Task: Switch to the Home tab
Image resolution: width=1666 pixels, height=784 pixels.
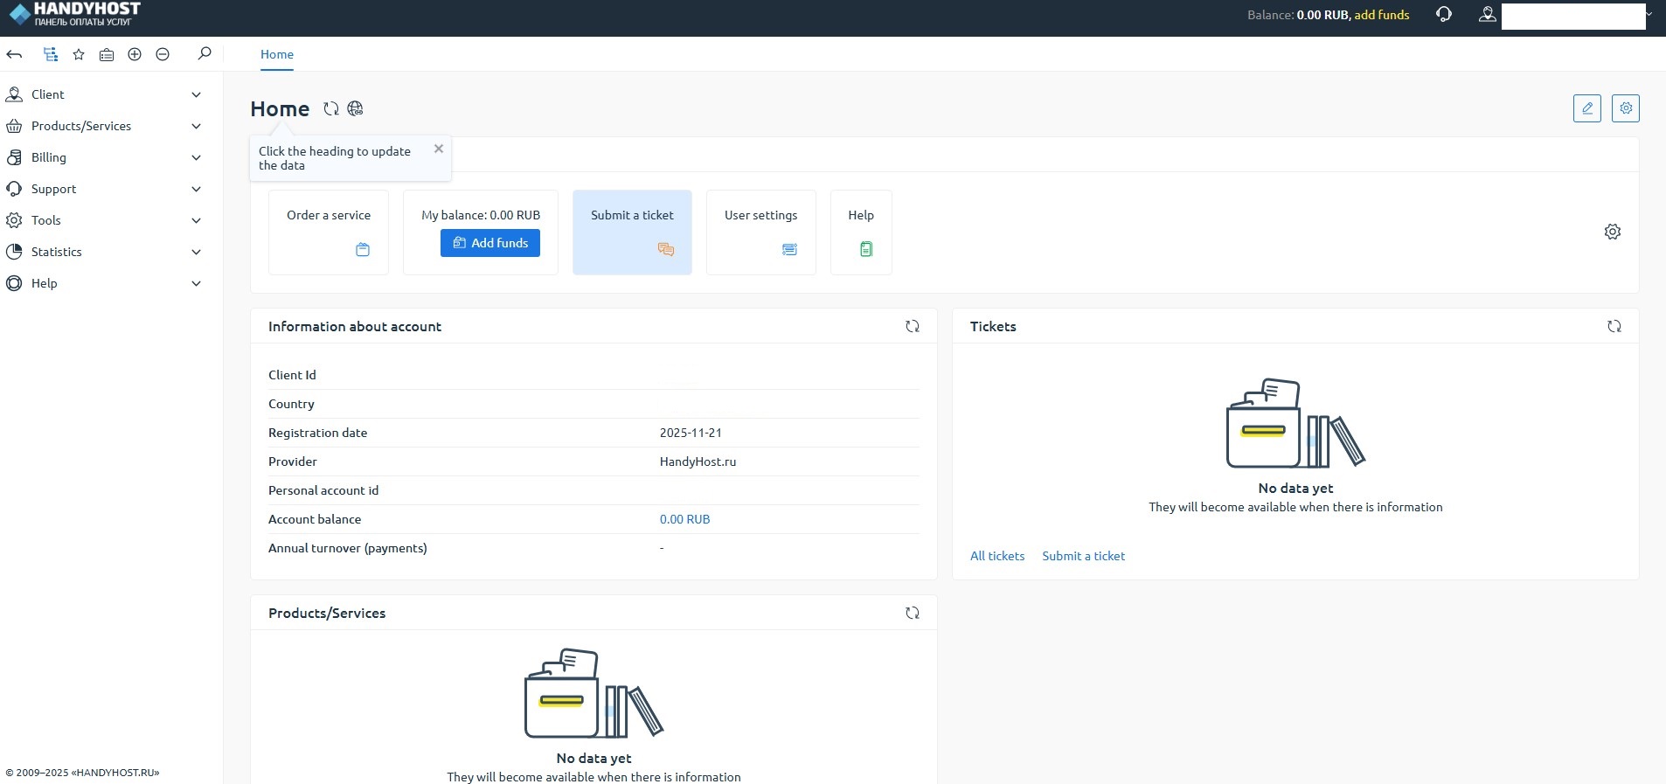Action: 276,54
